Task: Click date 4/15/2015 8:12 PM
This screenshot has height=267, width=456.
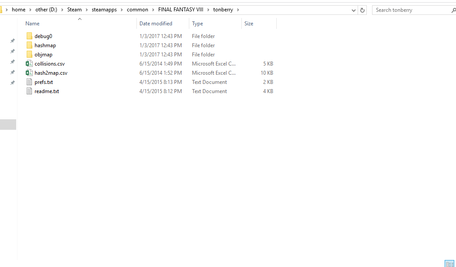Action: tap(160, 91)
